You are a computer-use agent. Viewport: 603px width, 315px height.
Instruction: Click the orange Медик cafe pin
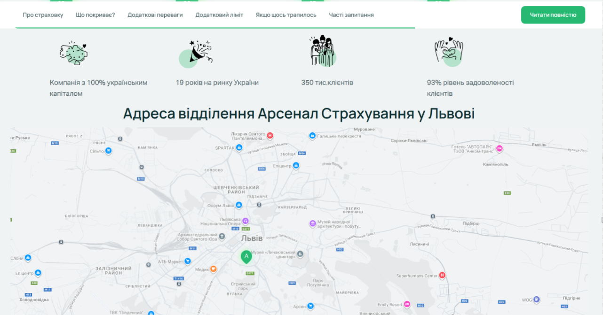click(x=214, y=269)
